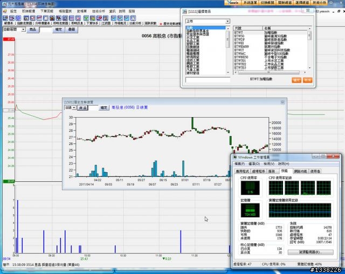
Task: Switch to the 漲跌家數 tab
Action: tap(150, 23)
